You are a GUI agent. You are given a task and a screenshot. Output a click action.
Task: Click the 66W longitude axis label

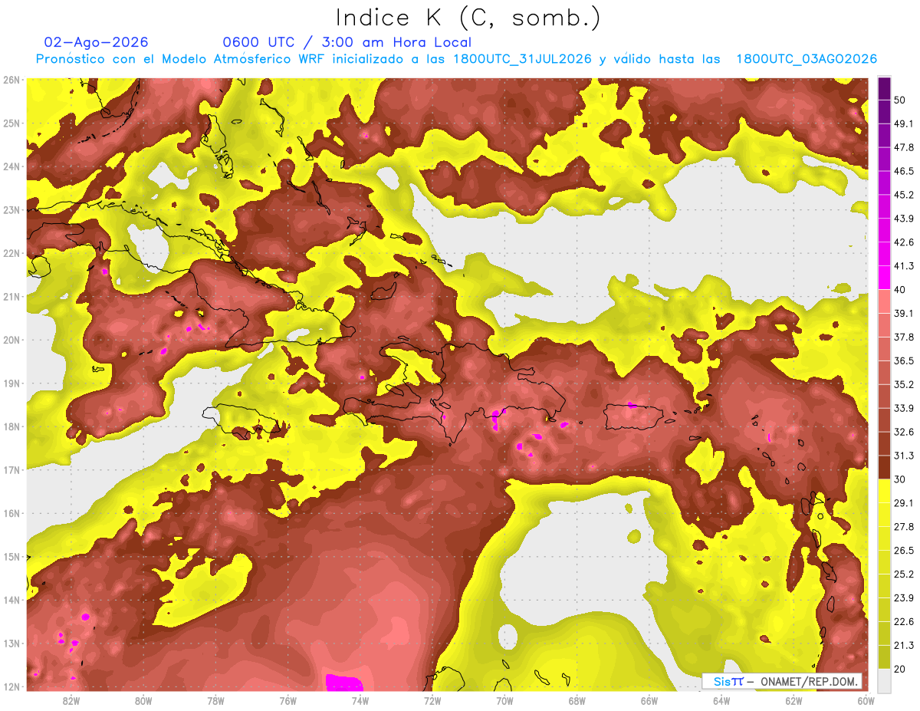649,701
